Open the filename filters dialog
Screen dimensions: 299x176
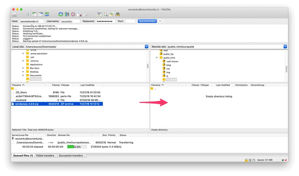[x=99, y=14]
